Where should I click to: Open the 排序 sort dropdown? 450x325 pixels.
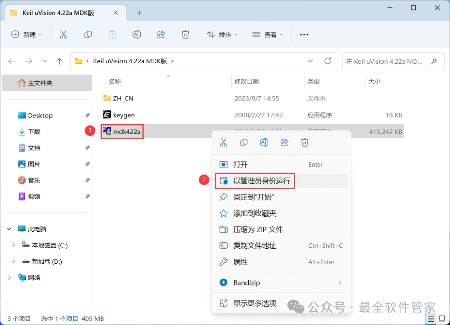[x=222, y=35]
